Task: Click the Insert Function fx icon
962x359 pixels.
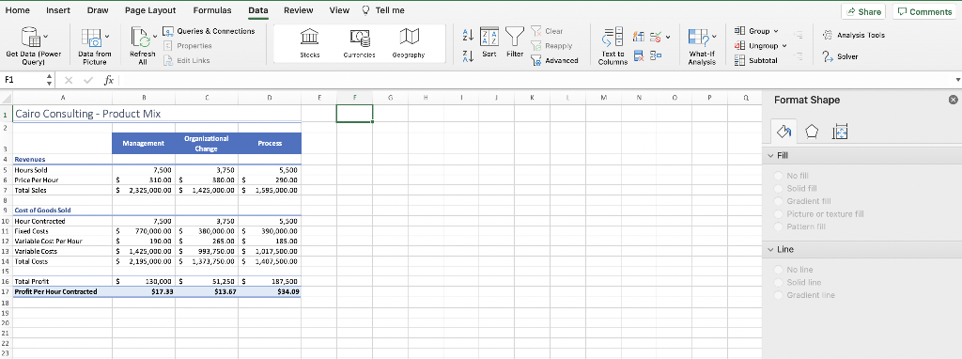Action: (108, 80)
